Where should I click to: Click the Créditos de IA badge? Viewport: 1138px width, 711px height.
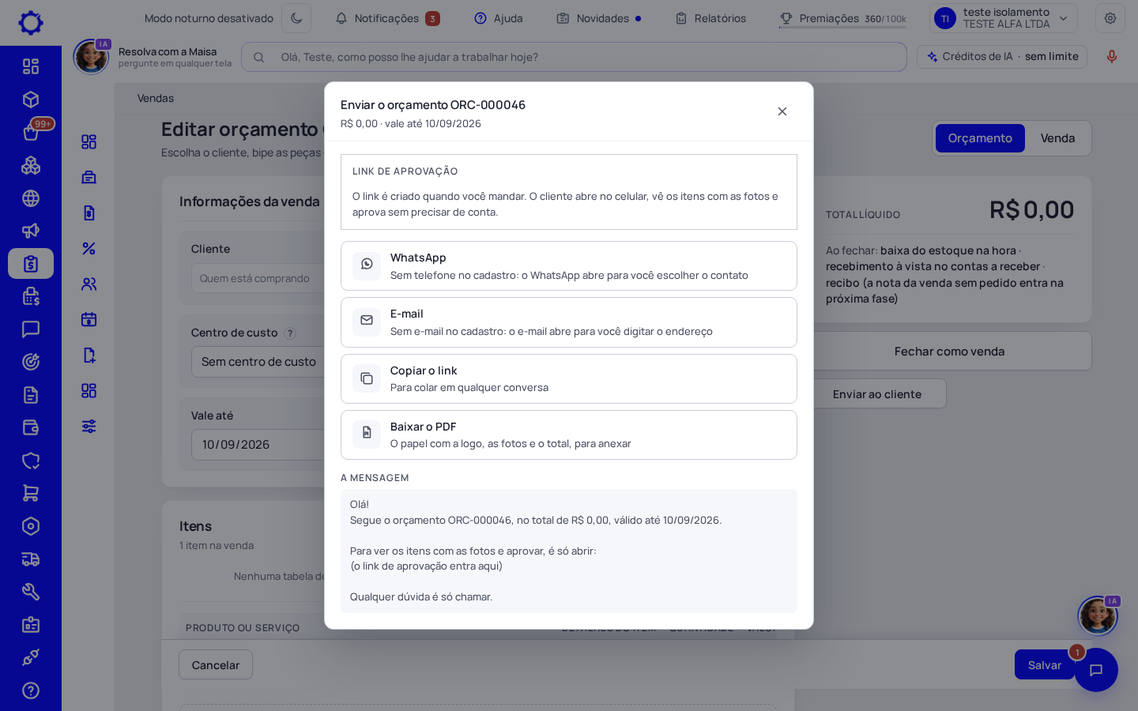click(1002, 57)
